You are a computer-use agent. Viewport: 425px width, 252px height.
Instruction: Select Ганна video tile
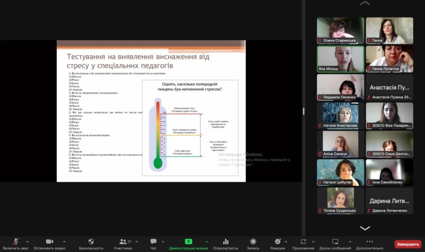pos(389,30)
